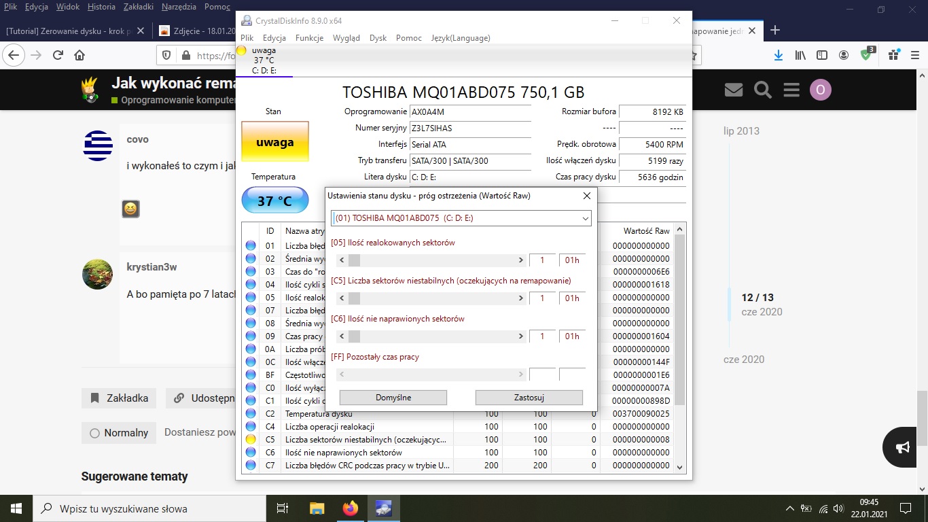928x522 pixels.
Task: Open the Funkcje menu in CrystalDiskInfo
Action: click(x=310, y=38)
